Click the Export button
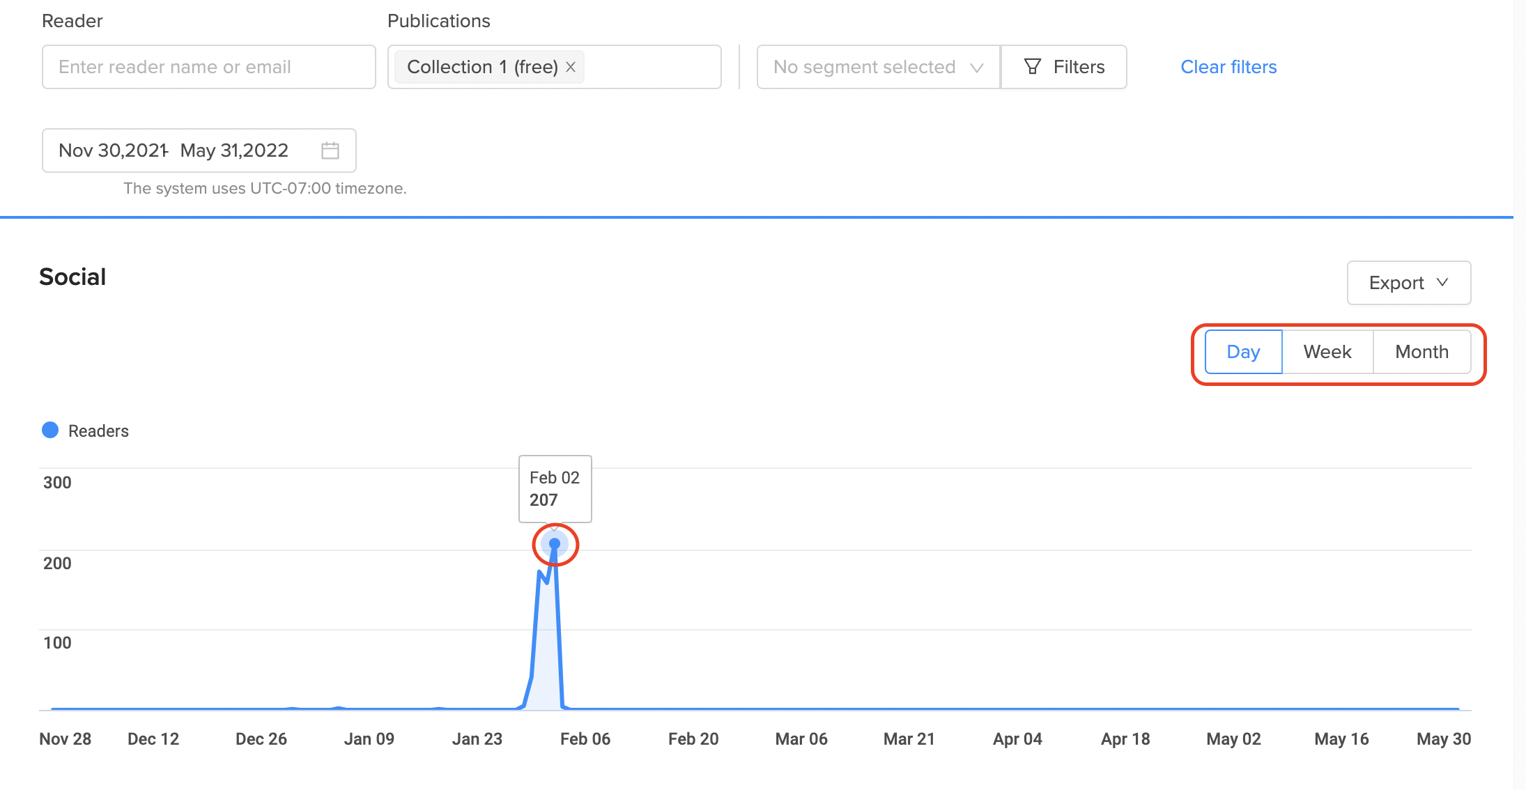Image resolution: width=1526 pixels, height=790 pixels. (1396, 283)
